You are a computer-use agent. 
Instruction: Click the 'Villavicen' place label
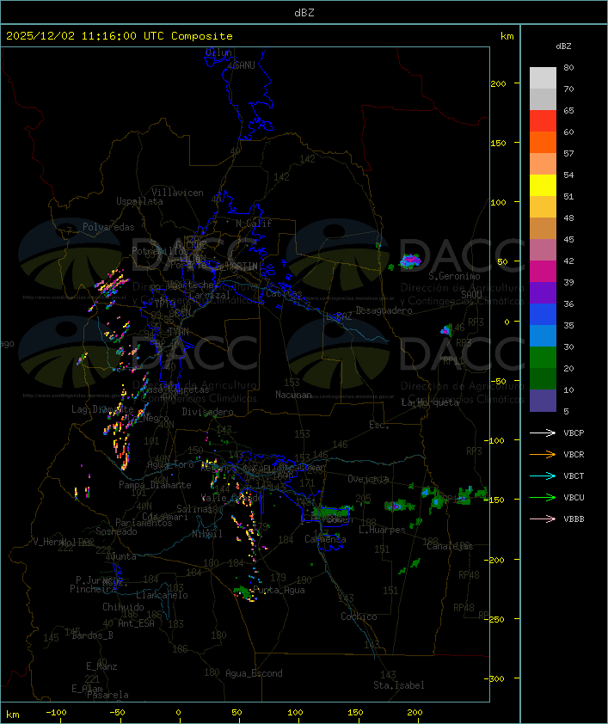[x=178, y=193]
